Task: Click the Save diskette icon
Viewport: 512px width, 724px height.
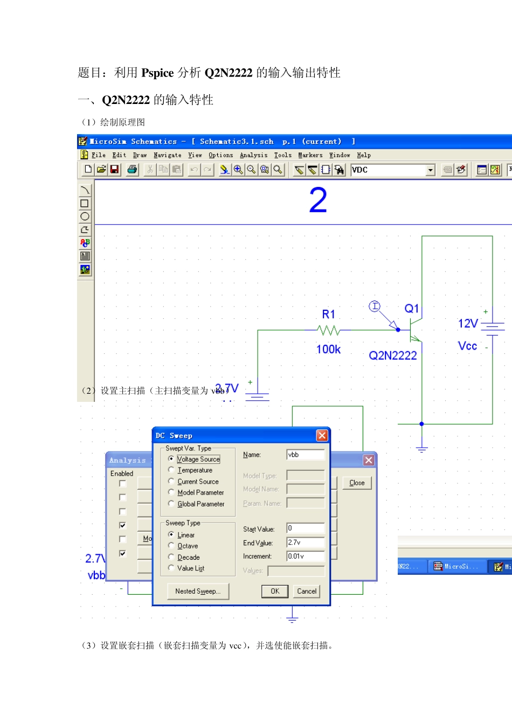Action: click(x=114, y=170)
